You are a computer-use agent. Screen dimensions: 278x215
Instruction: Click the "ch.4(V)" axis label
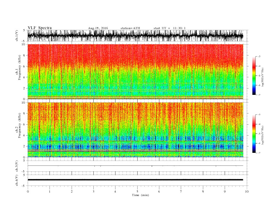click(17, 180)
